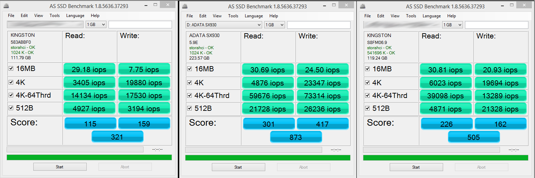Click Start in the Kingston S8FM06.9 window
Screen dimensions: 535x178
[x=416, y=167]
